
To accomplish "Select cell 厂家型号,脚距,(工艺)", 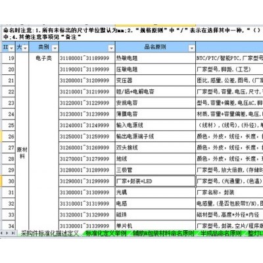I will click(229, 69).
